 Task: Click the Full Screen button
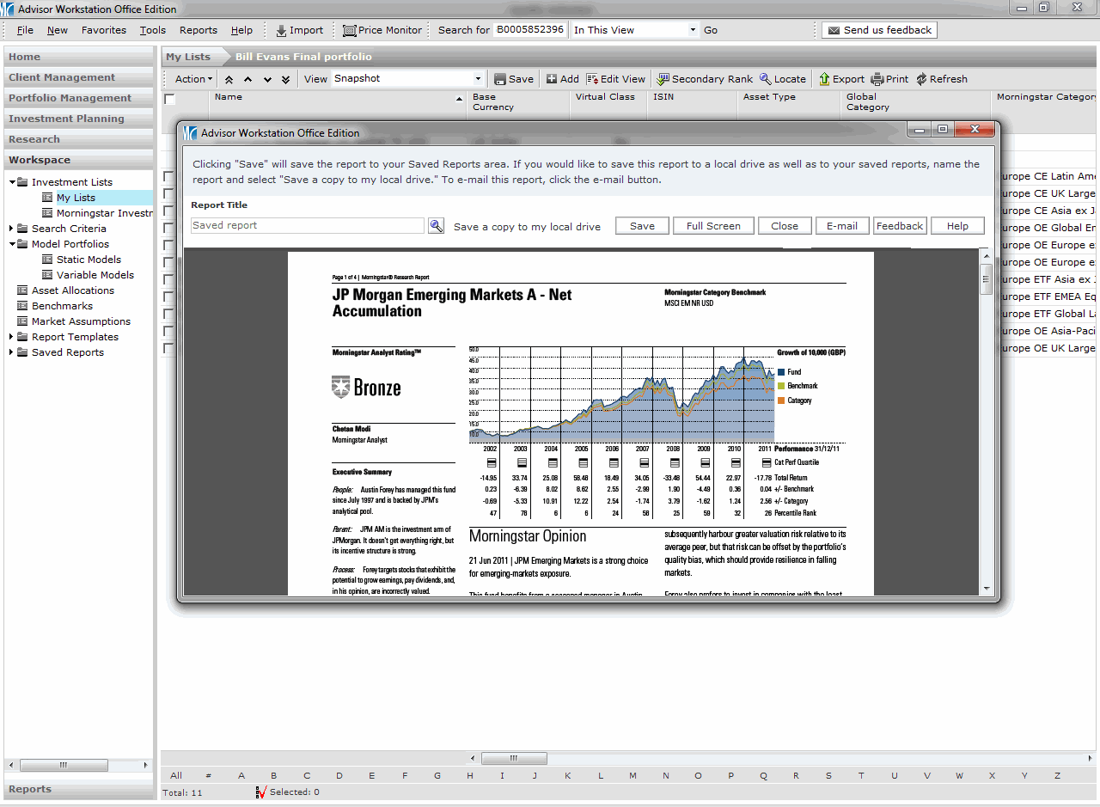pos(712,226)
